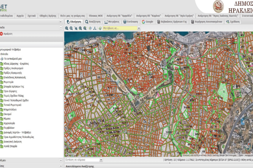Viewport: 253px width, 168px height.
Task: Click the Το αντικείμενά μου icon
Action: pos(2,59)
